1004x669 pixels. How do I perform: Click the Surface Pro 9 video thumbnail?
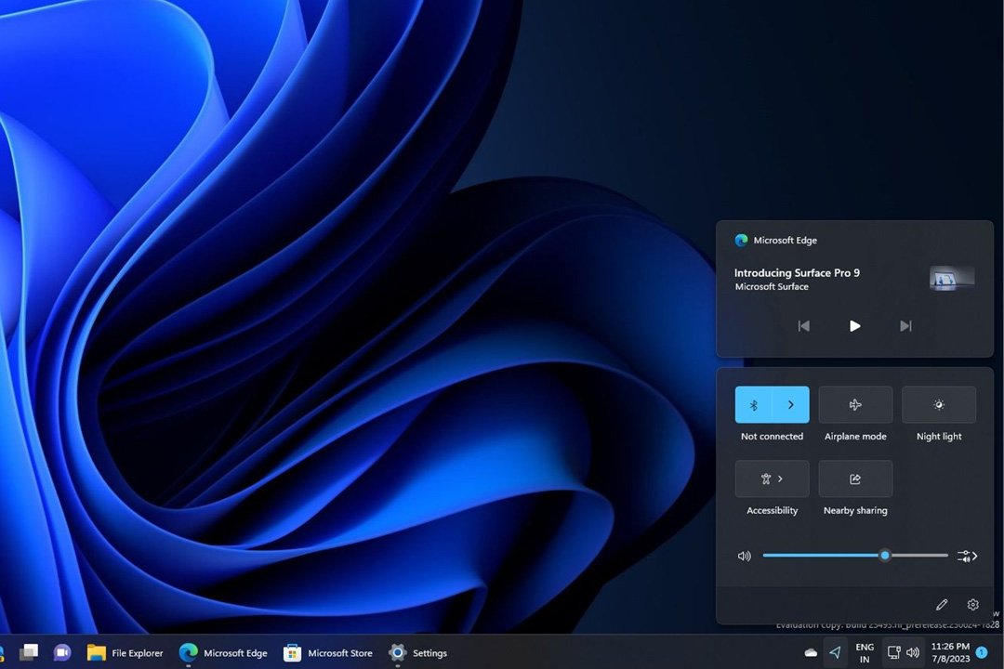tap(952, 279)
